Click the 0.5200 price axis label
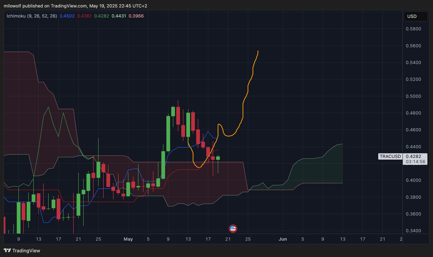Screen dimensions: 433x257 (413, 79)
